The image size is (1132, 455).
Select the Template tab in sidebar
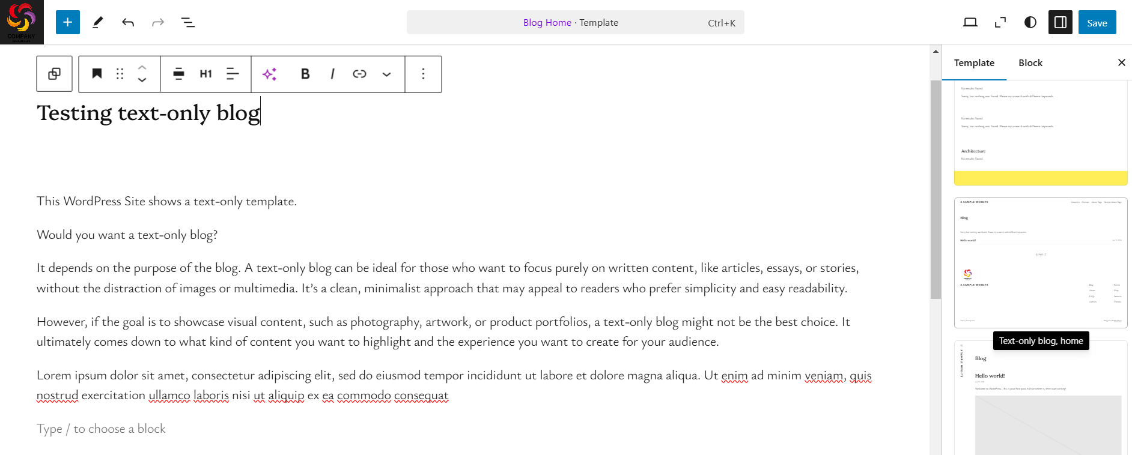click(974, 63)
